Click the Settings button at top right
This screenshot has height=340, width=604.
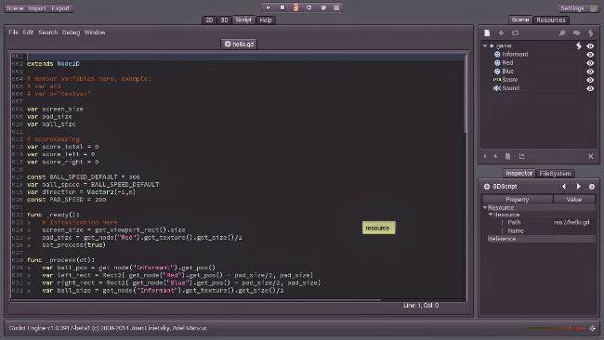[579, 8]
